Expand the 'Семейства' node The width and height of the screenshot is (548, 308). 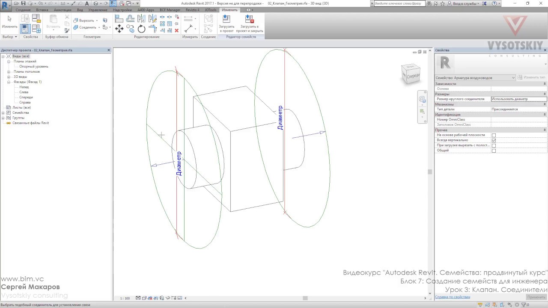[x=3, y=113]
